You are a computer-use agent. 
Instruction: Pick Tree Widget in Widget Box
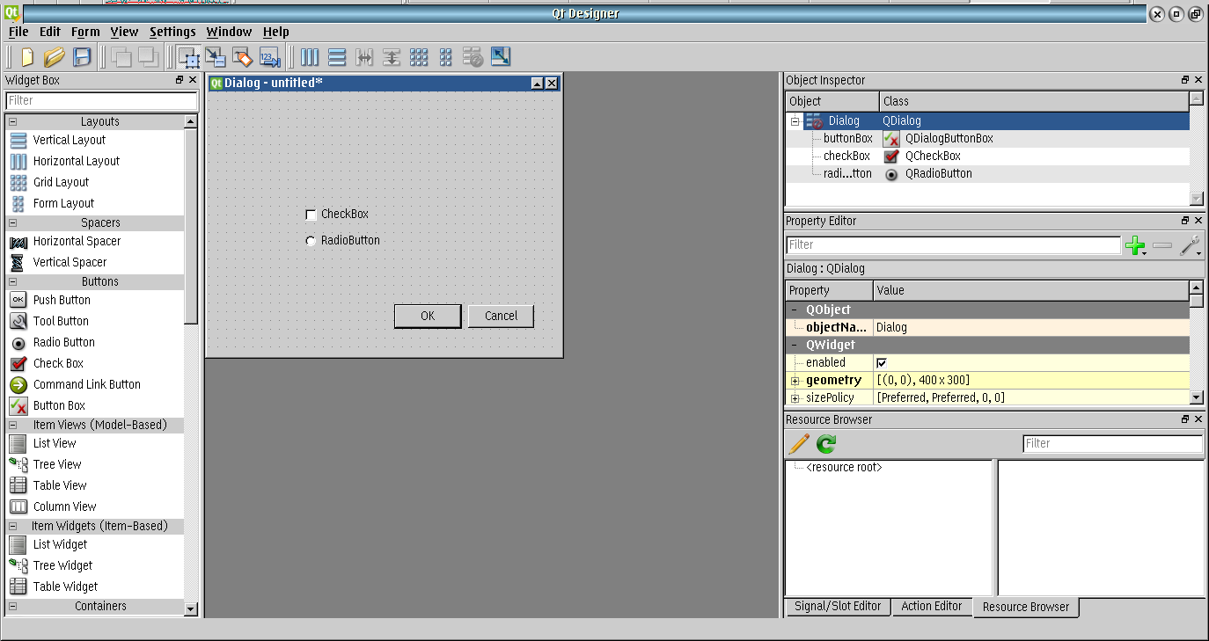(x=62, y=565)
